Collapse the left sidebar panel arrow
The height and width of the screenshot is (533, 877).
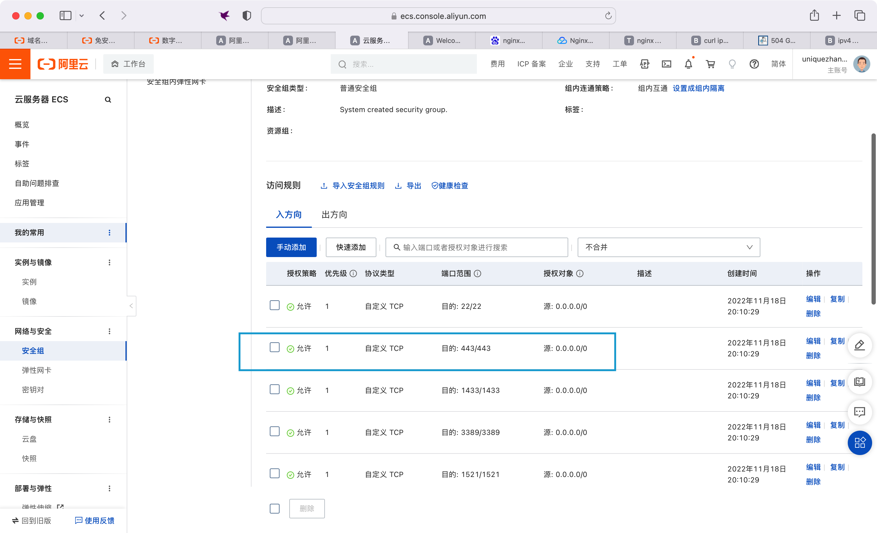click(x=131, y=306)
